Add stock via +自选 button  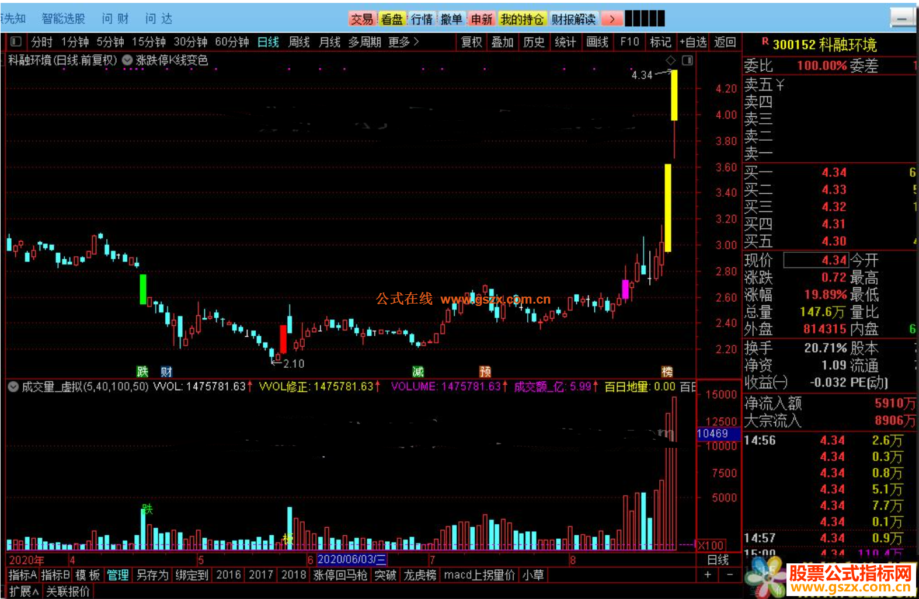693,42
